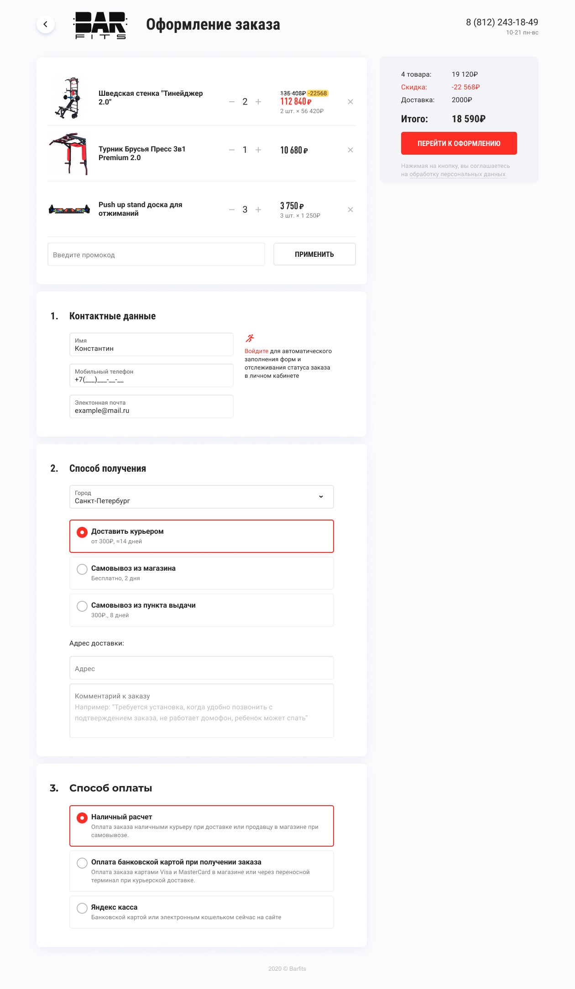The width and height of the screenshot is (575, 989).
Task: Click the back arrow button
Action: point(46,24)
